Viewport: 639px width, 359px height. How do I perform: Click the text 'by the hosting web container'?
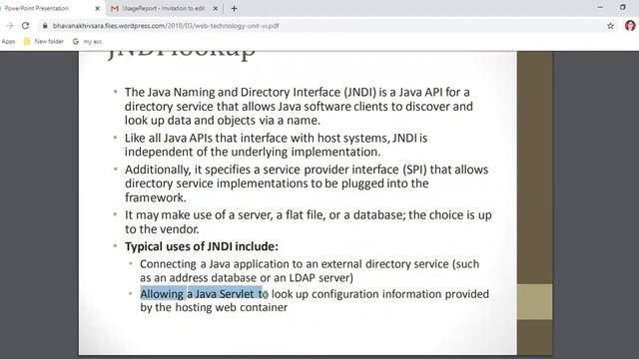[x=214, y=307]
